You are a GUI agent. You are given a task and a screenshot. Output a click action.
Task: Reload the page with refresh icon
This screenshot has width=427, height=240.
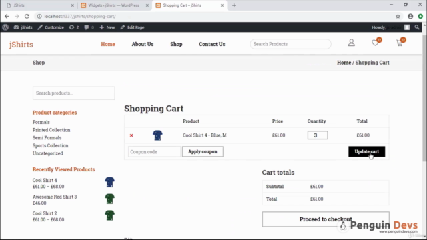click(x=27, y=16)
